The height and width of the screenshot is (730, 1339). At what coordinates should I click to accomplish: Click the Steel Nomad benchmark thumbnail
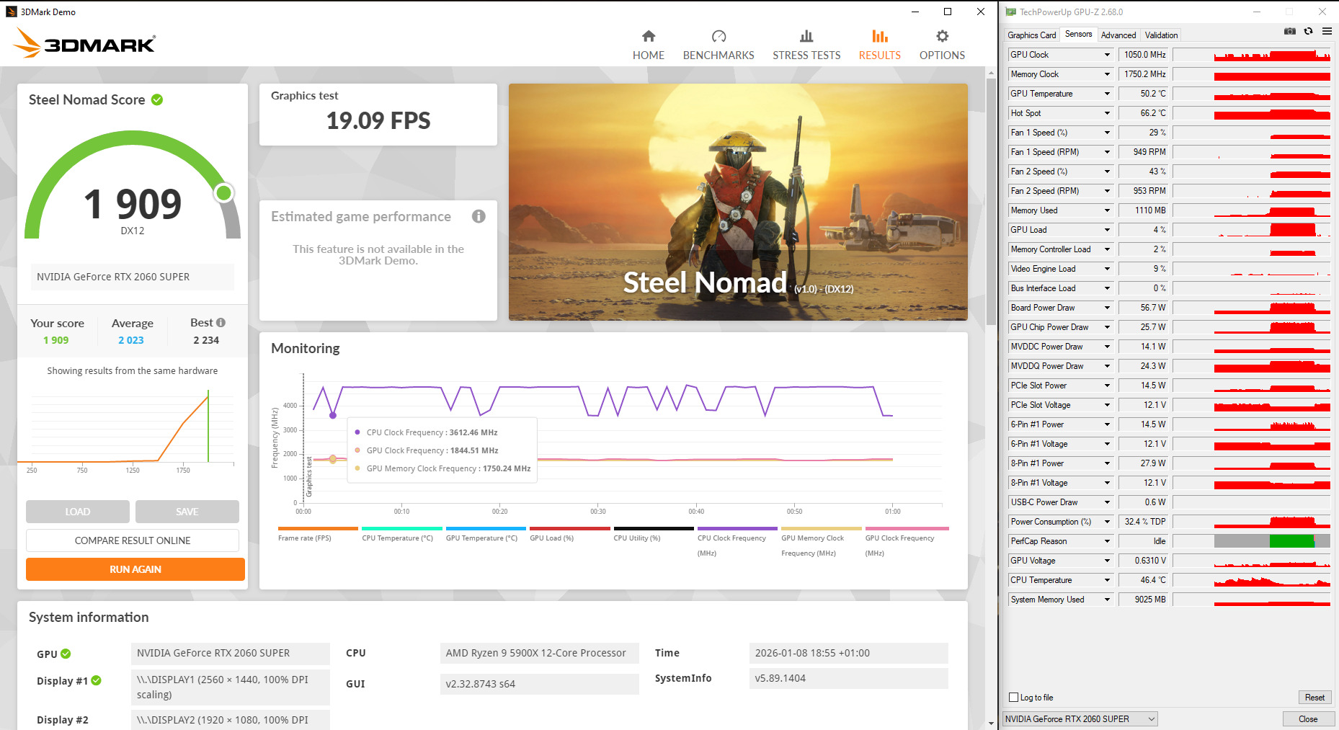pos(738,202)
